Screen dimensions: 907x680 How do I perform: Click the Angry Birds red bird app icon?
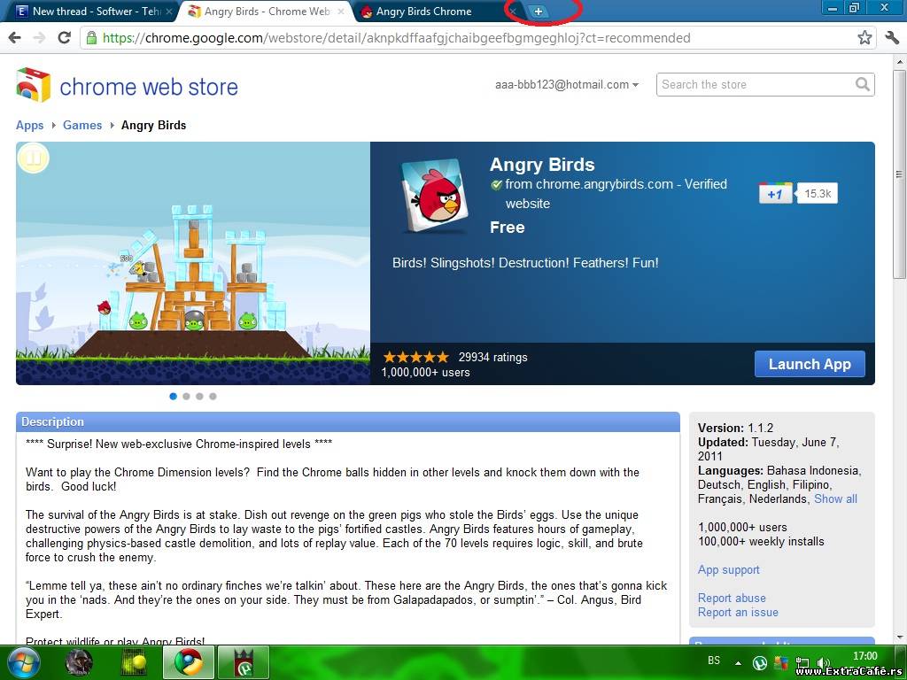(435, 196)
